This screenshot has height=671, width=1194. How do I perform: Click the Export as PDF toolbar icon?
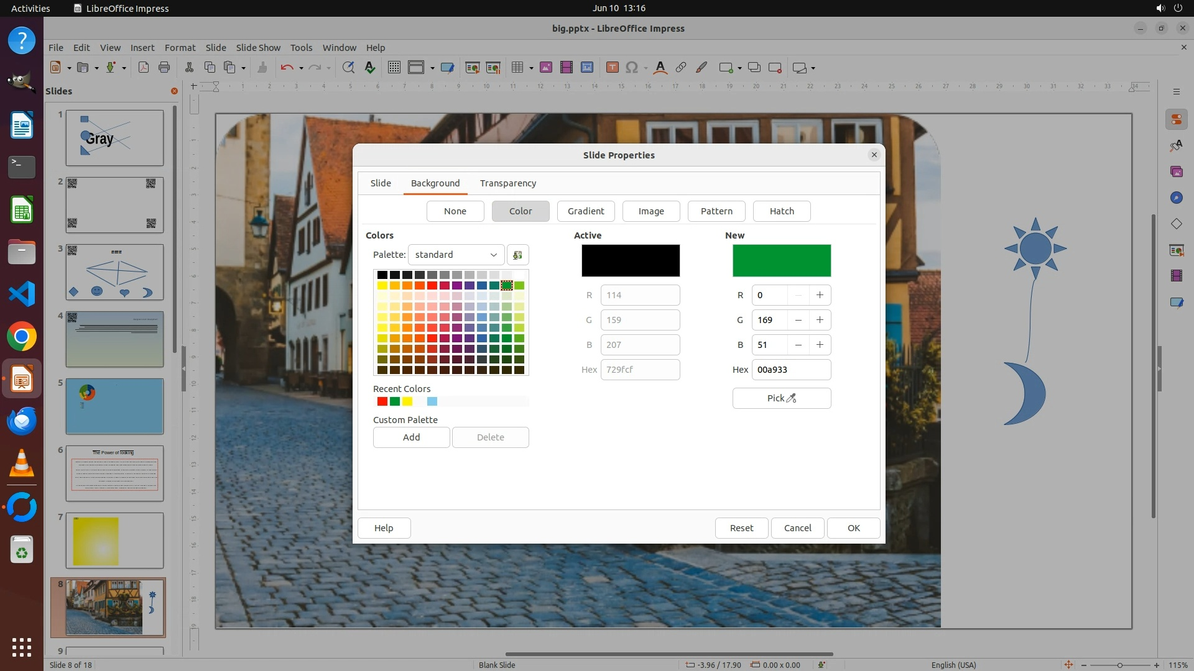[144, 68]
